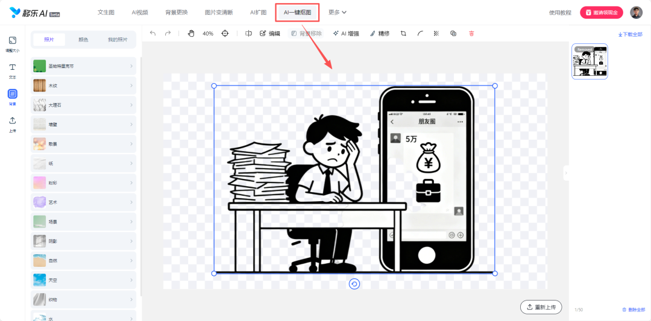Toggle the compare split-view icon
Screen dimensions: 651x321
pyautogui.click(x=248, y=34)
